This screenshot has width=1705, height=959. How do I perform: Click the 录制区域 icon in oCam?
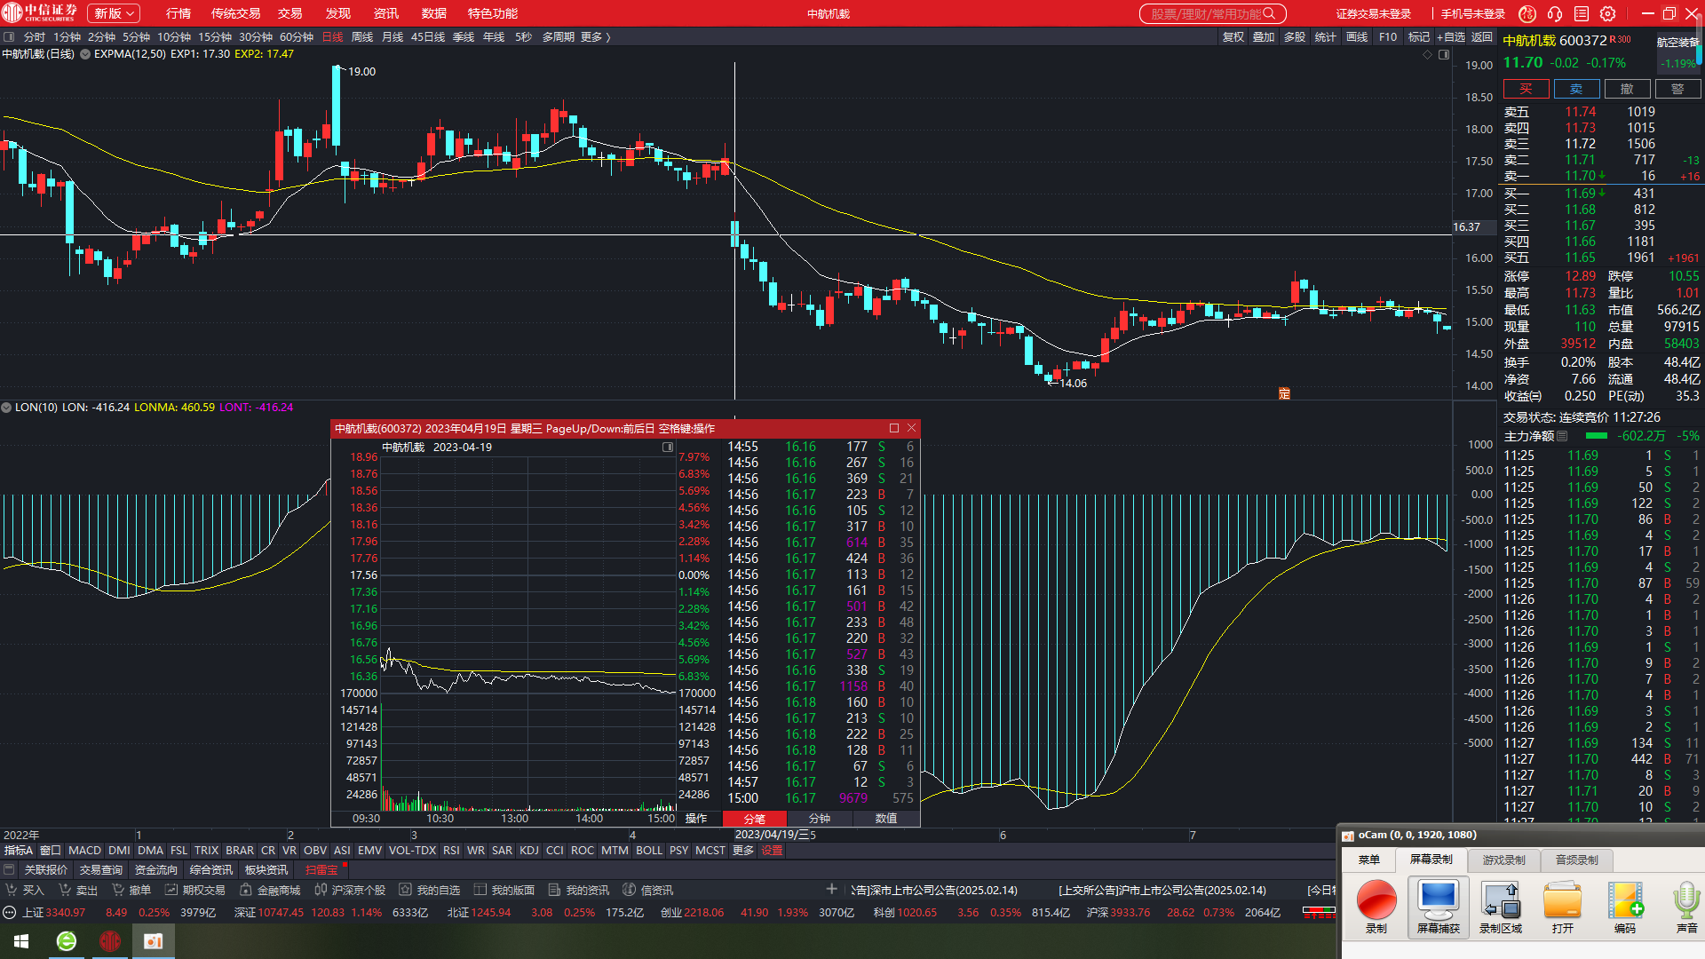point(1501,901)
